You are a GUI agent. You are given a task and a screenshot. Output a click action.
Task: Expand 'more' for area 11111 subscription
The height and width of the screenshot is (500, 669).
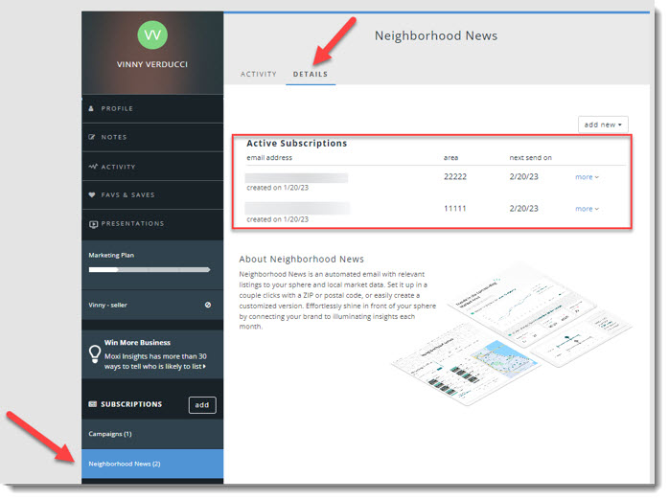(587, 209)
